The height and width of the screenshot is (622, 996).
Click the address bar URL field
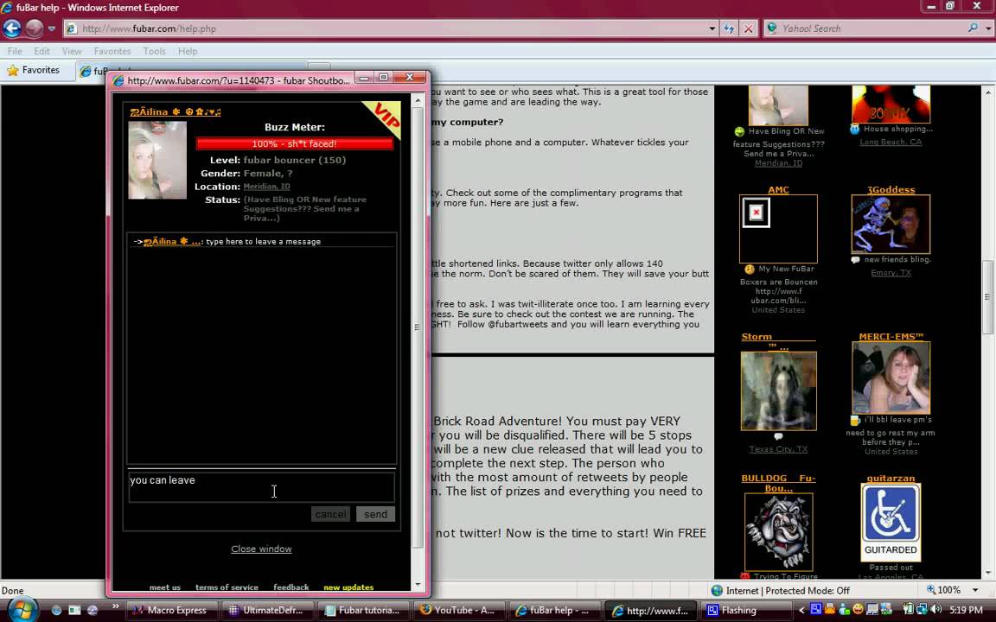387,29
